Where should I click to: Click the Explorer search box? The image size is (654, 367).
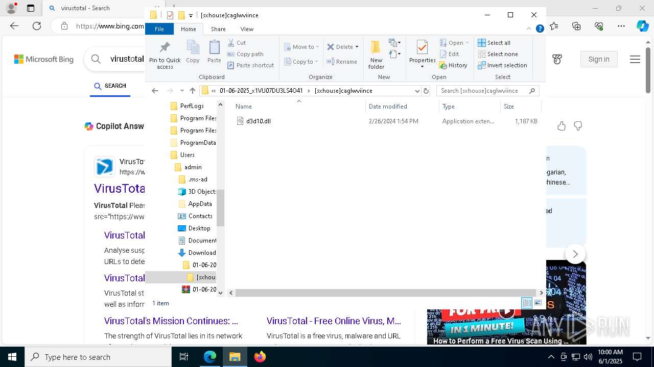coord(487,91)
